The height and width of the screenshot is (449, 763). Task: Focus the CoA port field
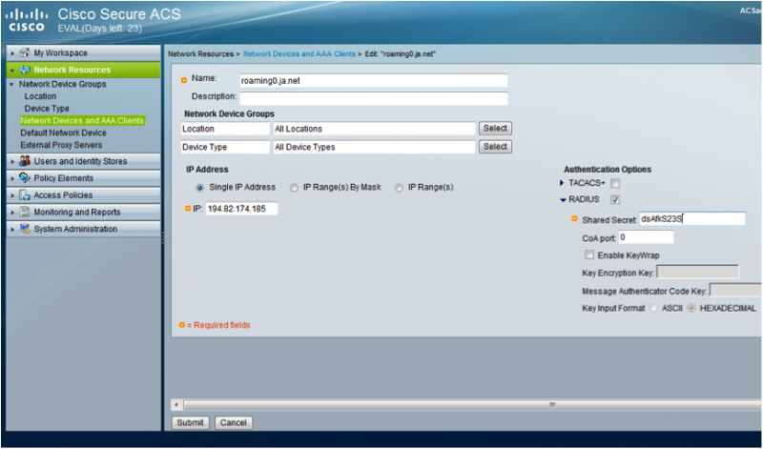[647, 237]
